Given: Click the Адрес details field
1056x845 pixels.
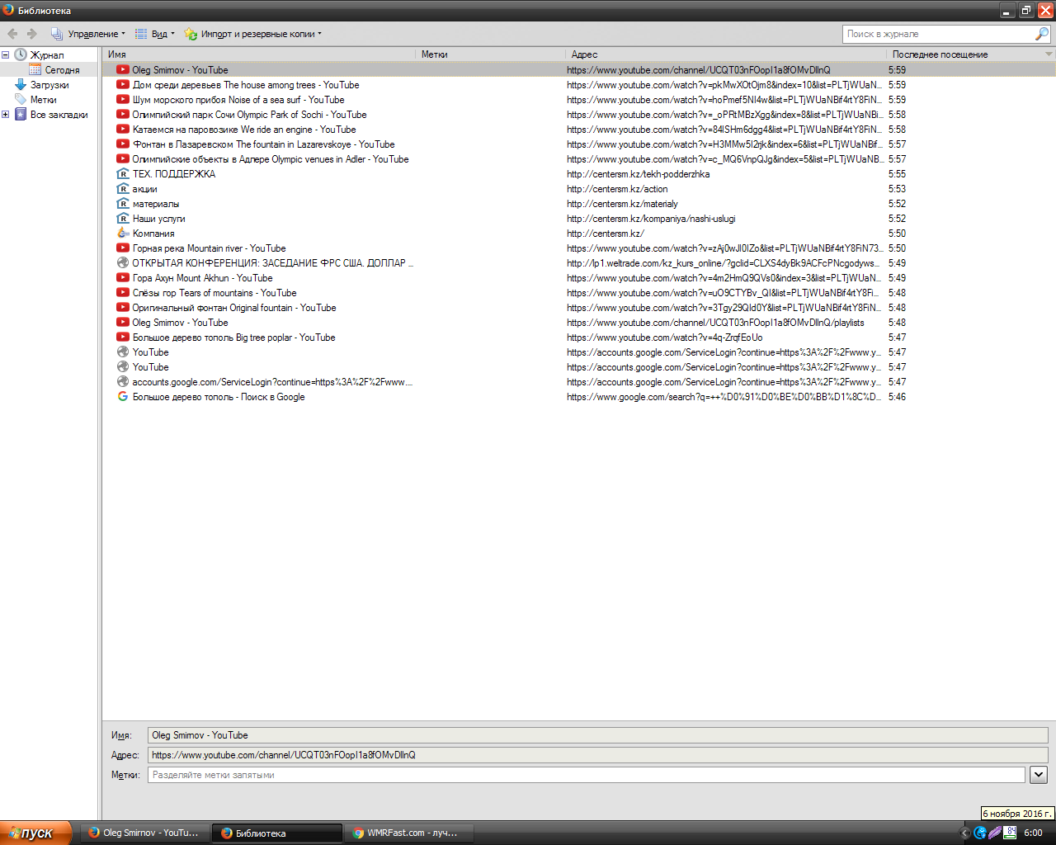Looking at the screenshot, I should [x=597, y=755].
